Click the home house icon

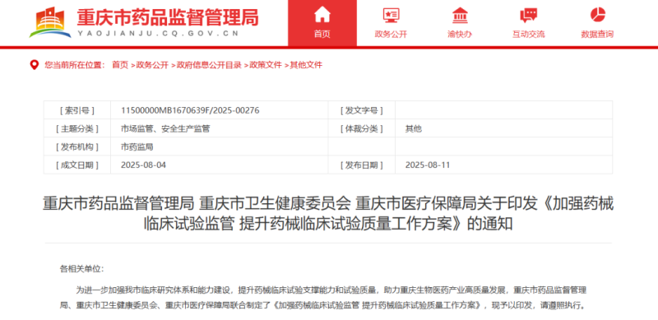322,15
